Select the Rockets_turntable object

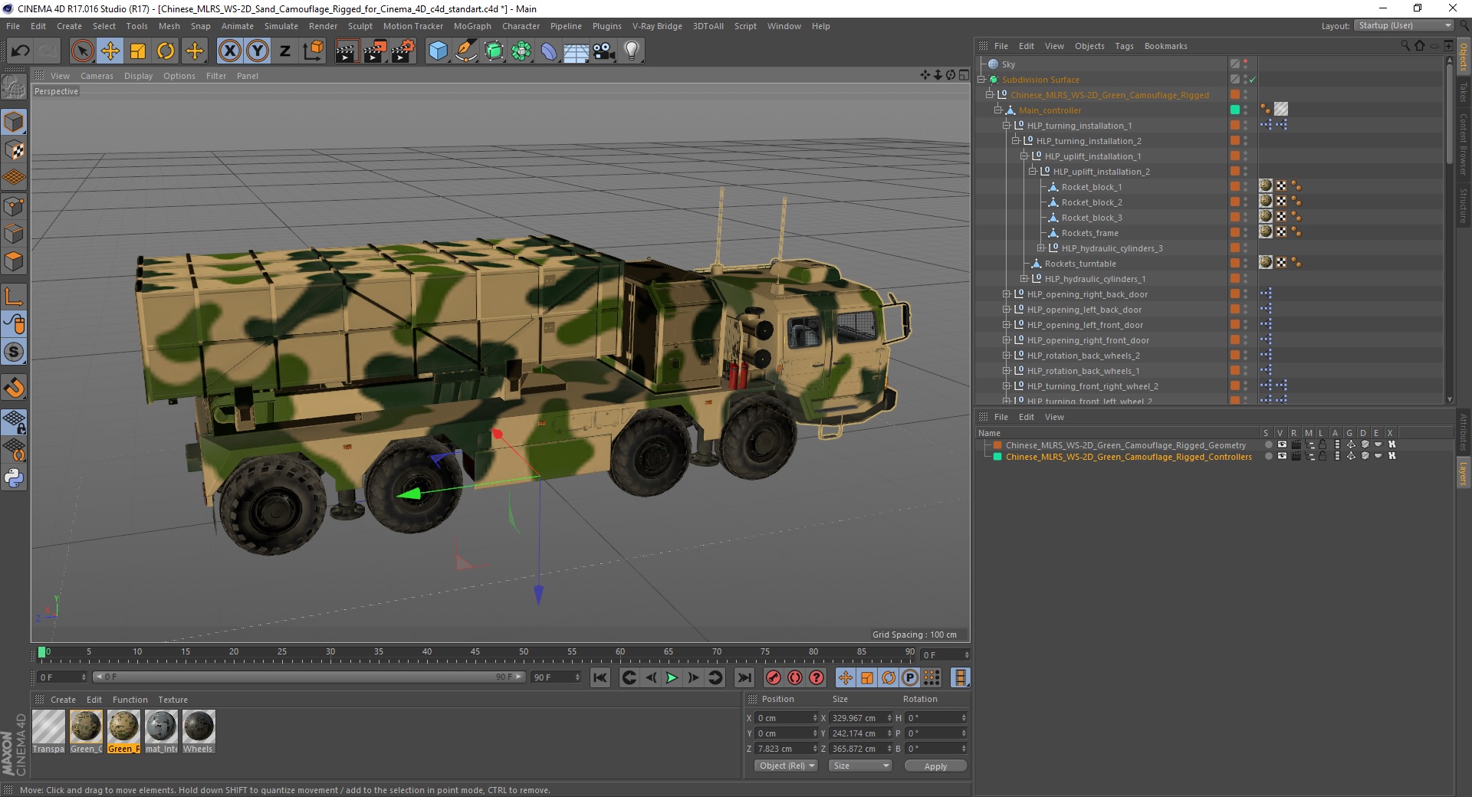(x=1080, y=264)
